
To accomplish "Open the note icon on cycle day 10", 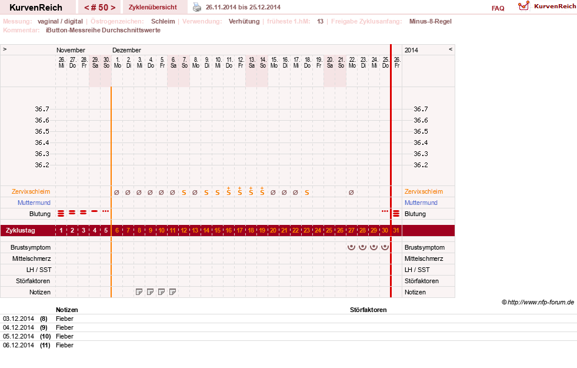I will click(x=161, y=291).
